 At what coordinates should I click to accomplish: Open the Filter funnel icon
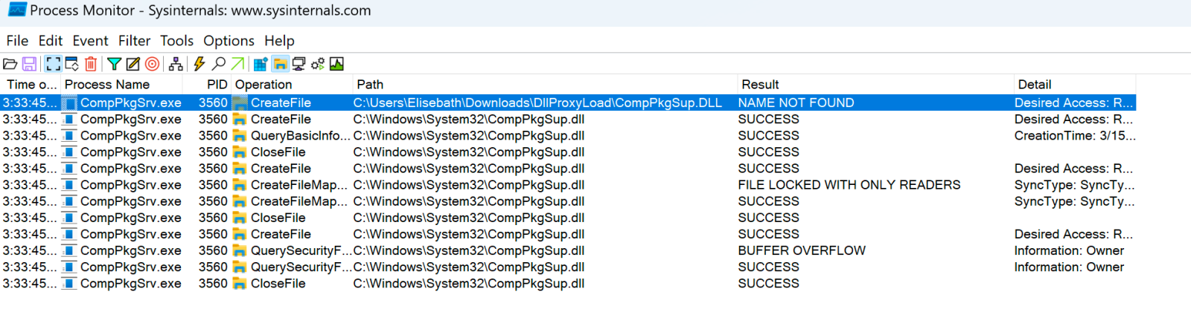coord(114,64)
